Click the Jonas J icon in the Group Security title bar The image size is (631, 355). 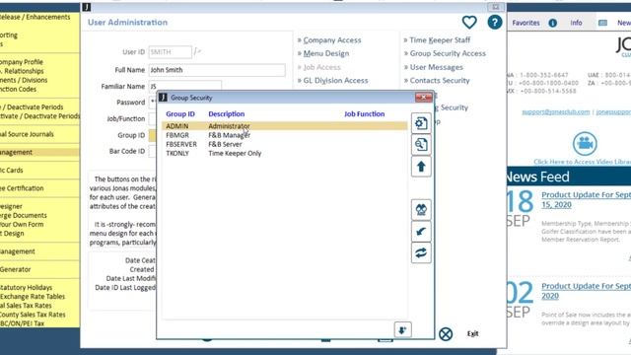click(x=163, y=98)
